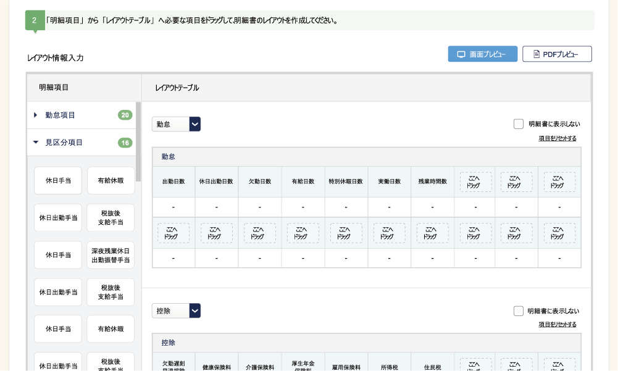Click the dark chevron icon on the 勤怠 selector

click(194, 124)
